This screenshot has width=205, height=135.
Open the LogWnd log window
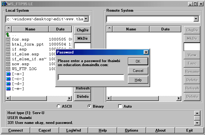pyautogui.click(x=74, y=130)
